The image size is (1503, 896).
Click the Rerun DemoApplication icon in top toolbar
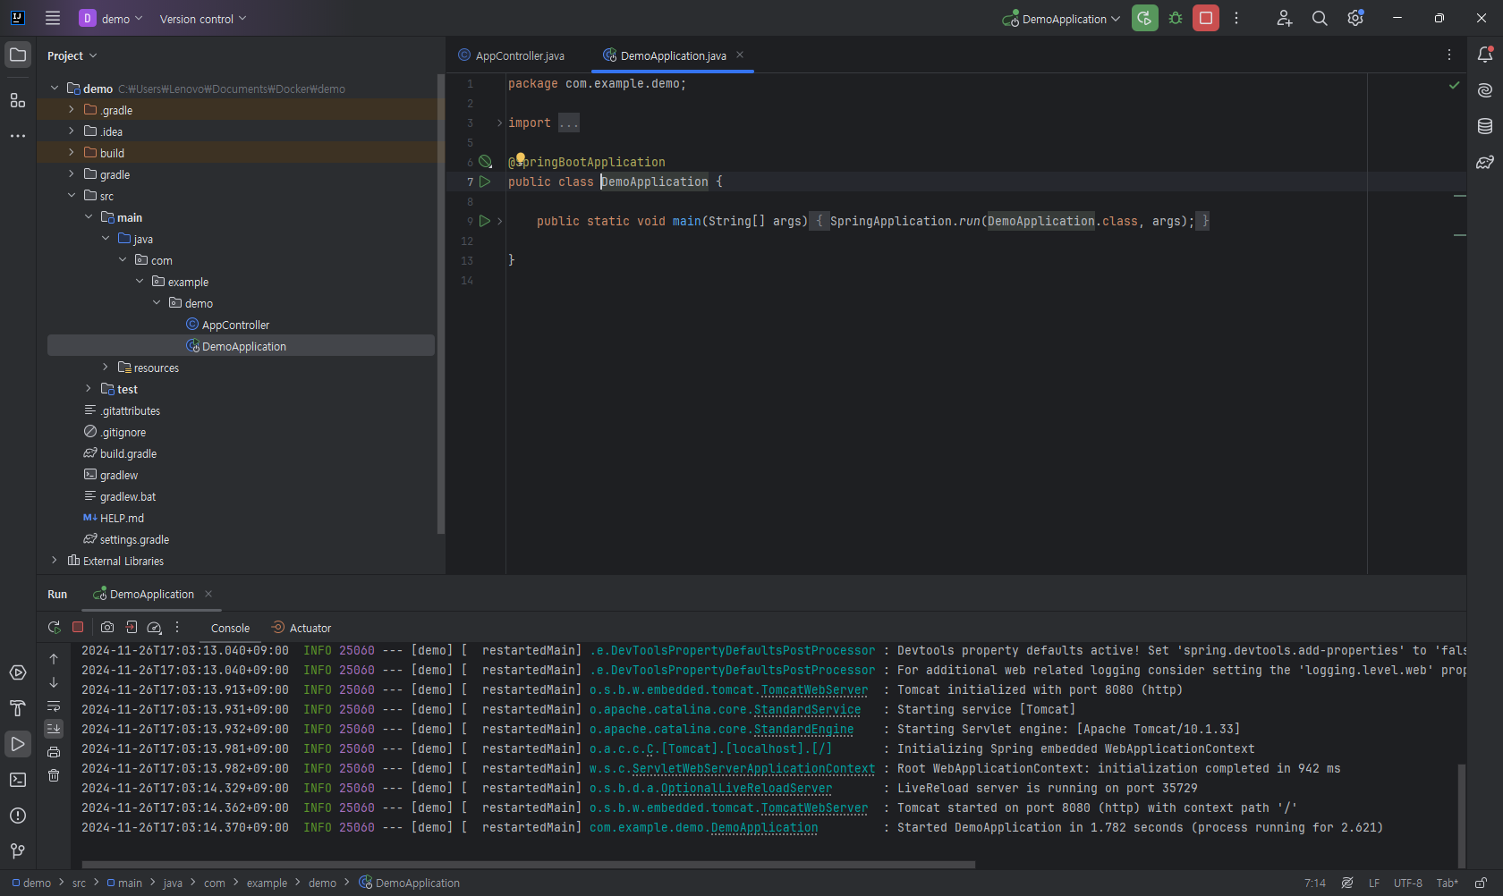(1144, 18)
